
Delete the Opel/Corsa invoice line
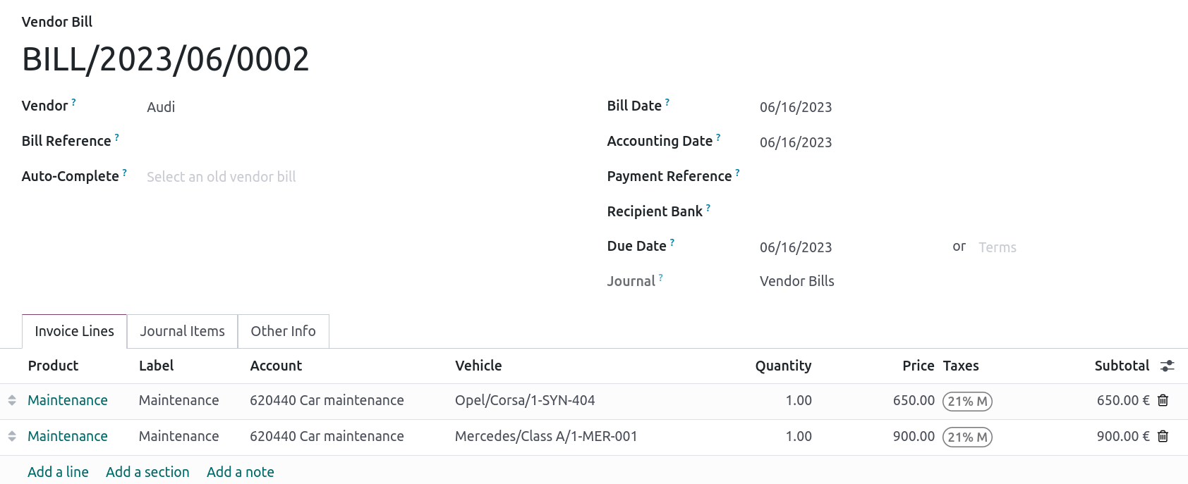pos(1163,400)
